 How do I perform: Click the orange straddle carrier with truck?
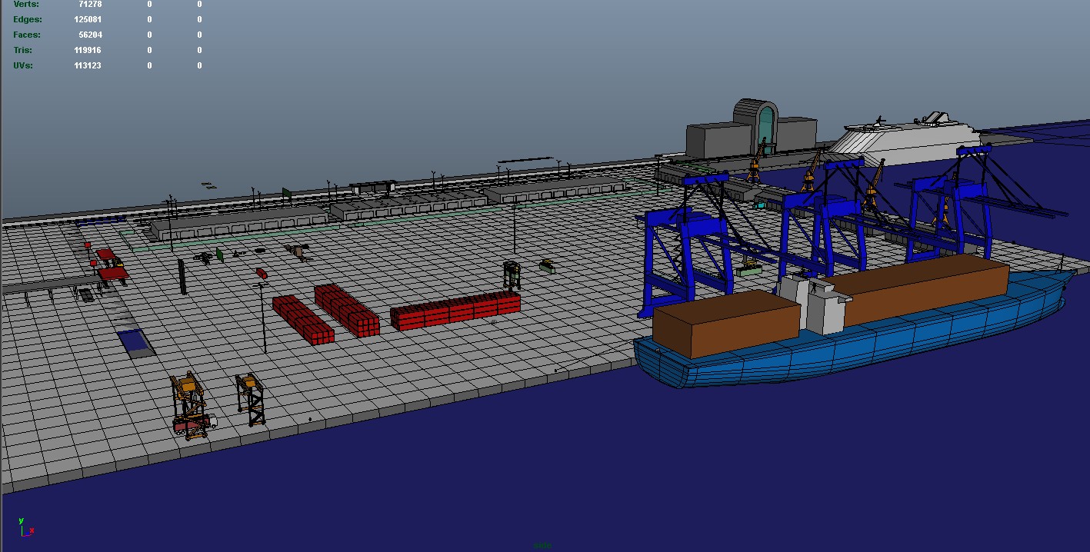pos(191,406)
